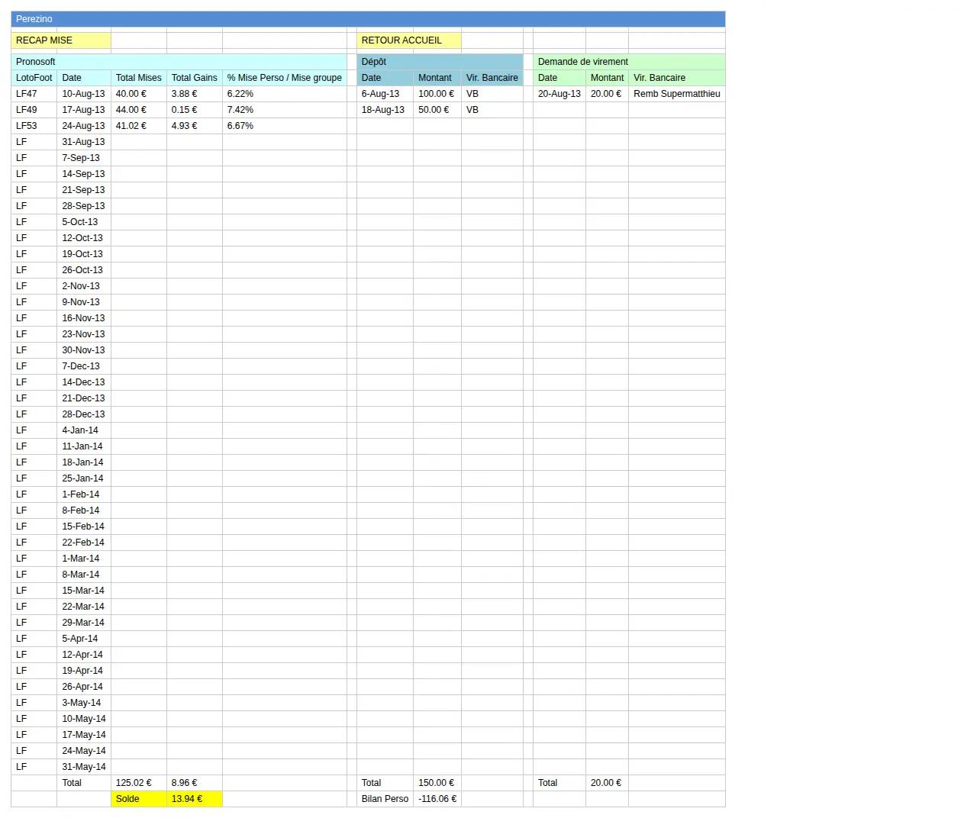Select the VB cell beside 50.00 €
Image resolution: width=977 pixels, height=818 pixels.
(492, 110)
